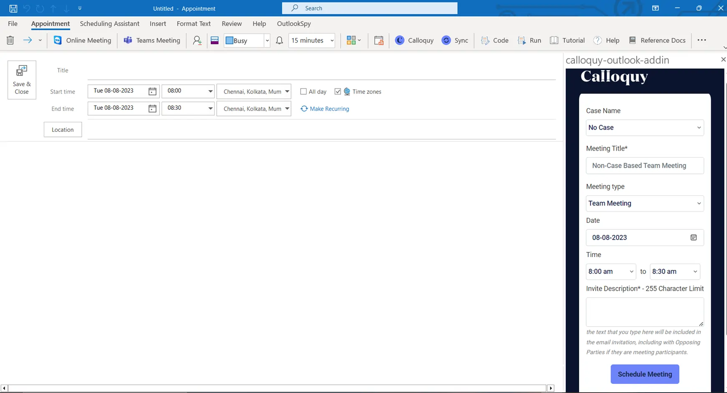Click the Redo arrow in title bar
The height and width of the screenshot is (393, 727).
tap(40, 8)
